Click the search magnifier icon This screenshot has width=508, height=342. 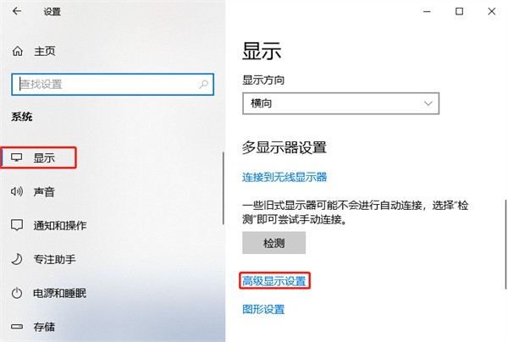[203, 85]
